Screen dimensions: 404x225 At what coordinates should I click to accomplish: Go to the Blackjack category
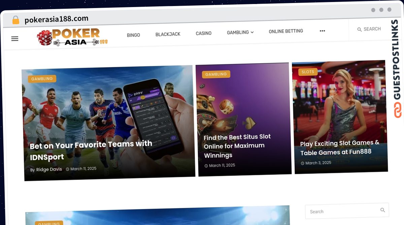(x=168, y=34)
